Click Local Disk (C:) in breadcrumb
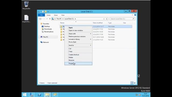This screenshot has width=172, height=97. pos(69,19)
